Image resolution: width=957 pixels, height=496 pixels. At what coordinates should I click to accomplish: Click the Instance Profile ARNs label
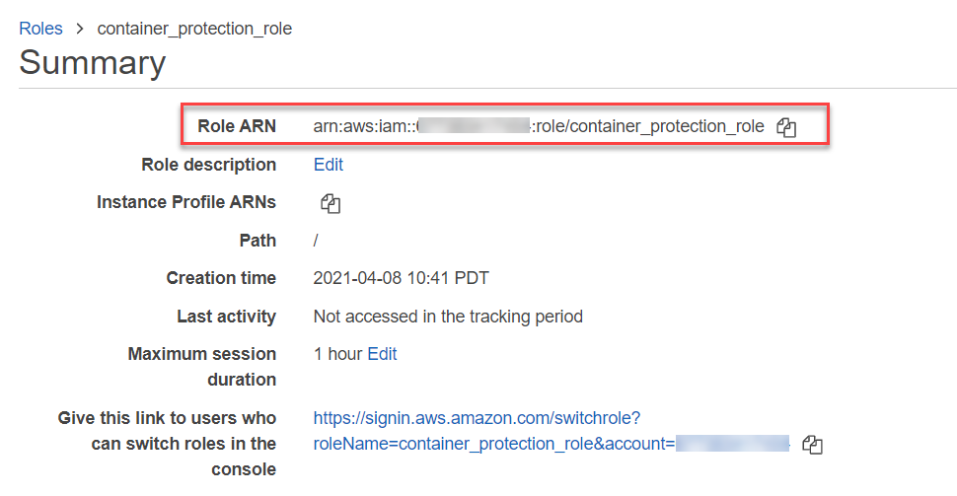[186, 202]
